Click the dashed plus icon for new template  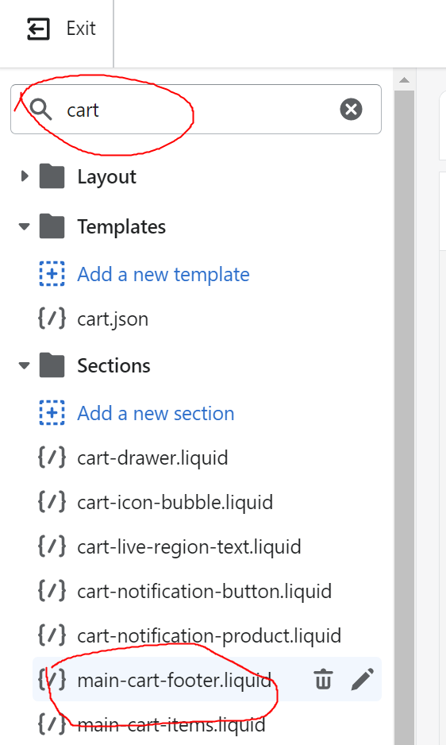tap(52, 274)
